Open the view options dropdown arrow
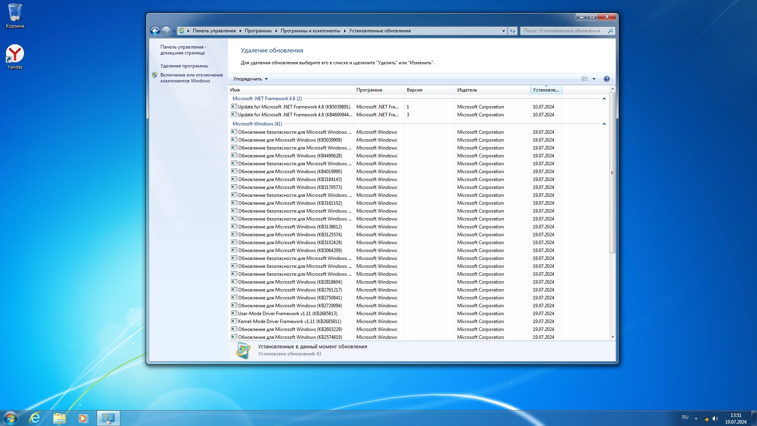This screenshot has height=426, width=757. [x=594, y=79]
